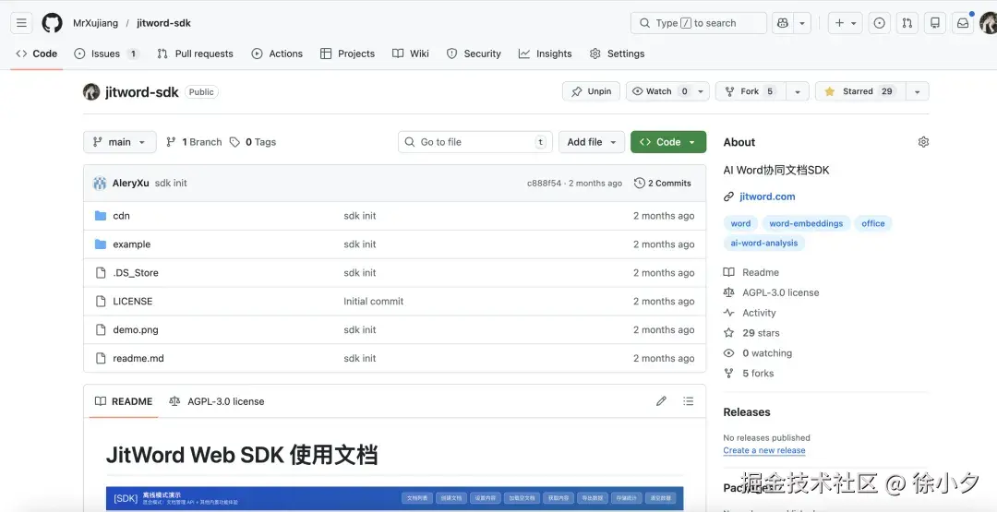Image resolution: width=997 pixels, height=512 pixels.
Task: Open the Watch notifications dropdown
Action: coord(667,91)
